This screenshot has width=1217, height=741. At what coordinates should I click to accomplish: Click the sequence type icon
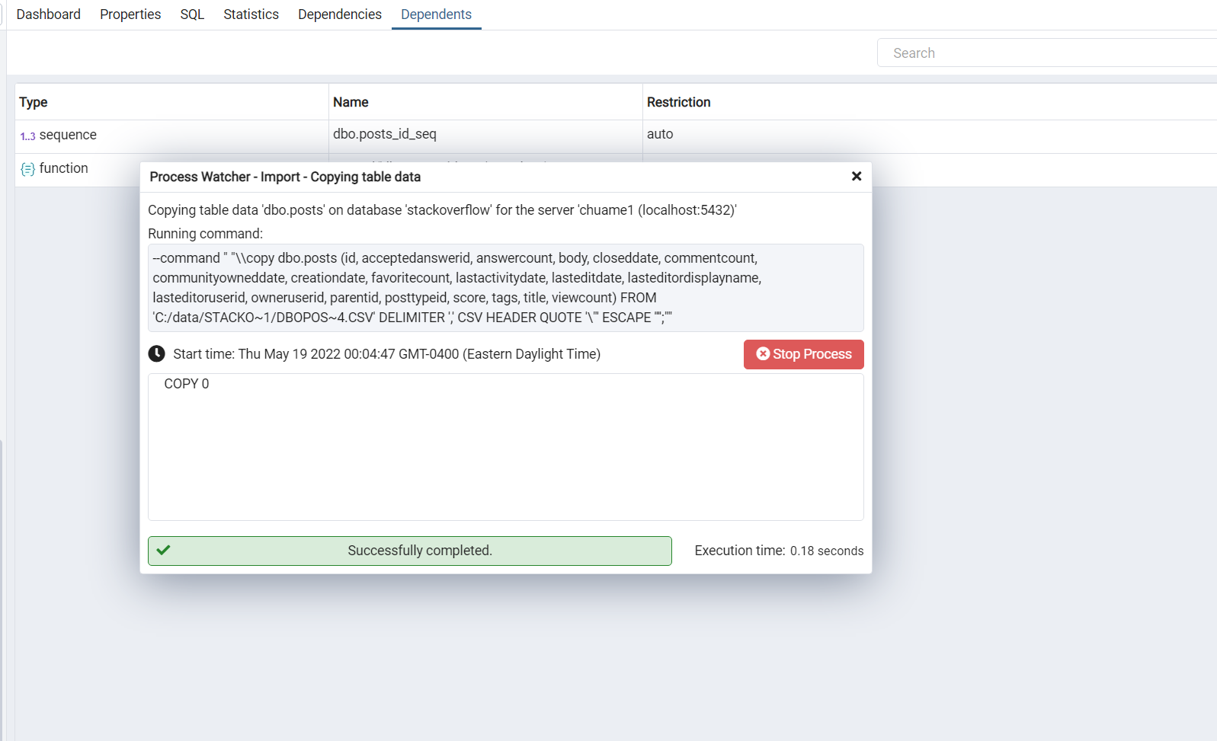[27, 136]
